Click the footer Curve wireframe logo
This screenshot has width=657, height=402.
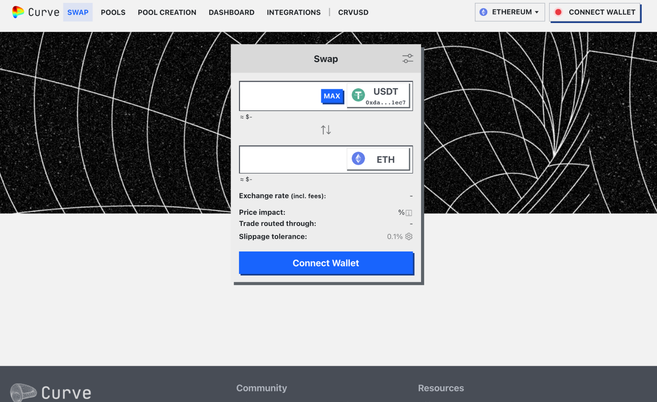coord(51,392)
